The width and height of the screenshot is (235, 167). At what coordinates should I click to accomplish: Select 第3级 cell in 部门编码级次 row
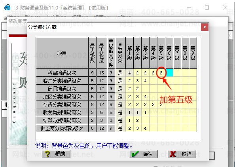point(145,89)
